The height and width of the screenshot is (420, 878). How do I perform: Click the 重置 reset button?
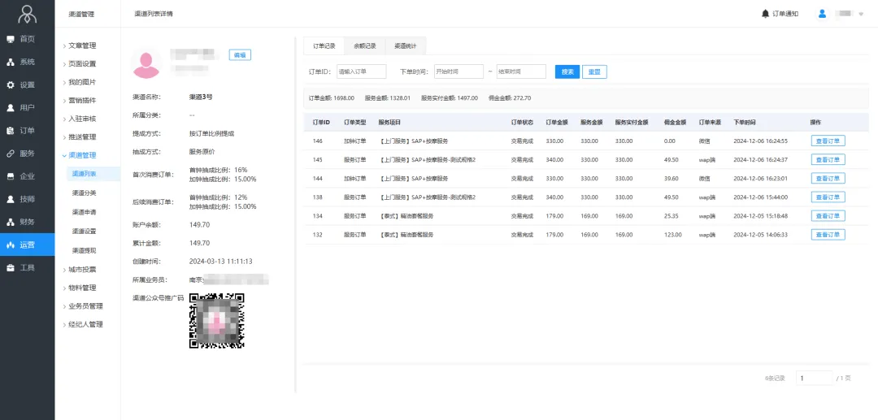(x=594, y=71)
